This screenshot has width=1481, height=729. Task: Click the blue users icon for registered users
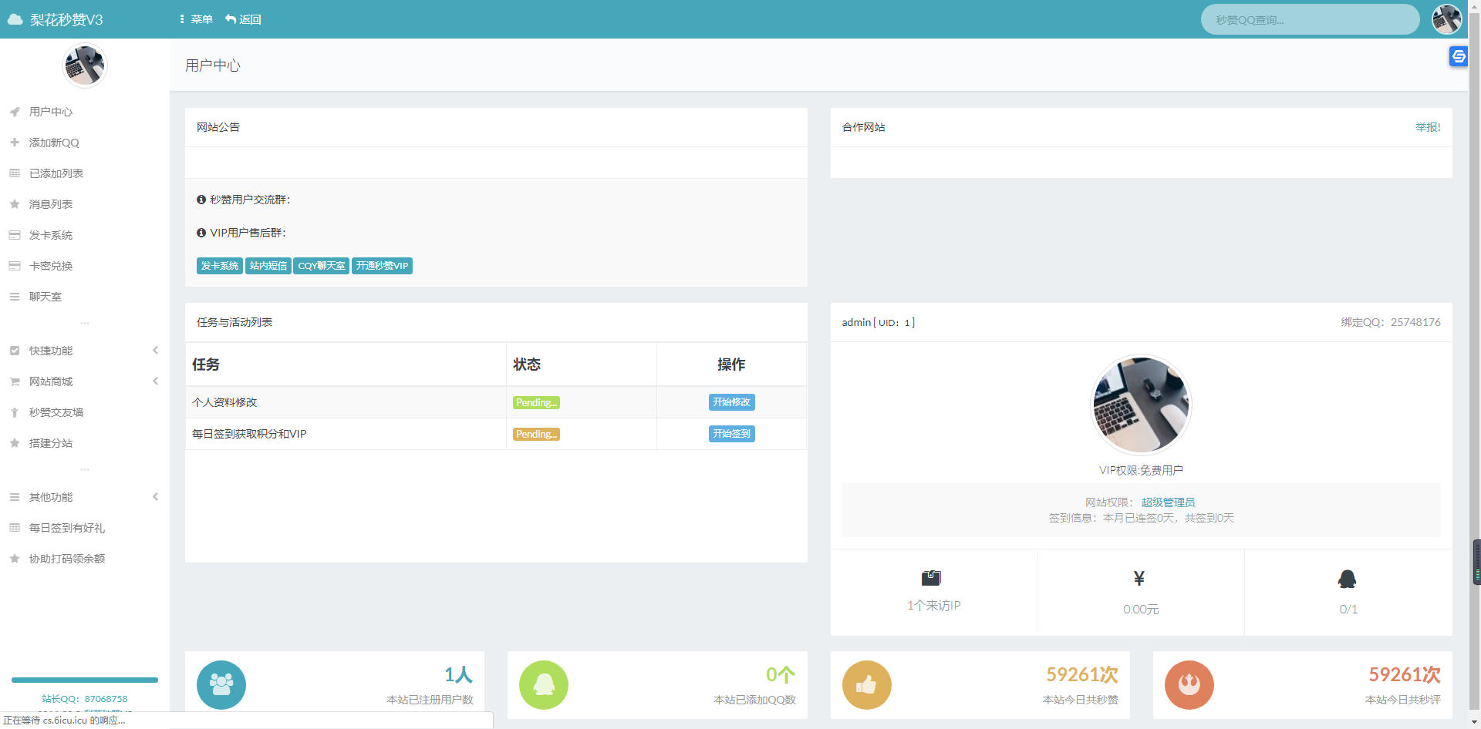click(x=221, y=684)
